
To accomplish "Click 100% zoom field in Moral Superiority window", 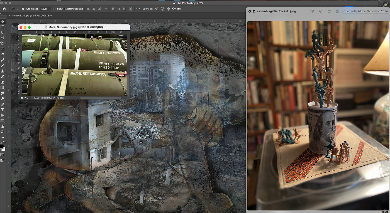I will [x=25, y=98].
